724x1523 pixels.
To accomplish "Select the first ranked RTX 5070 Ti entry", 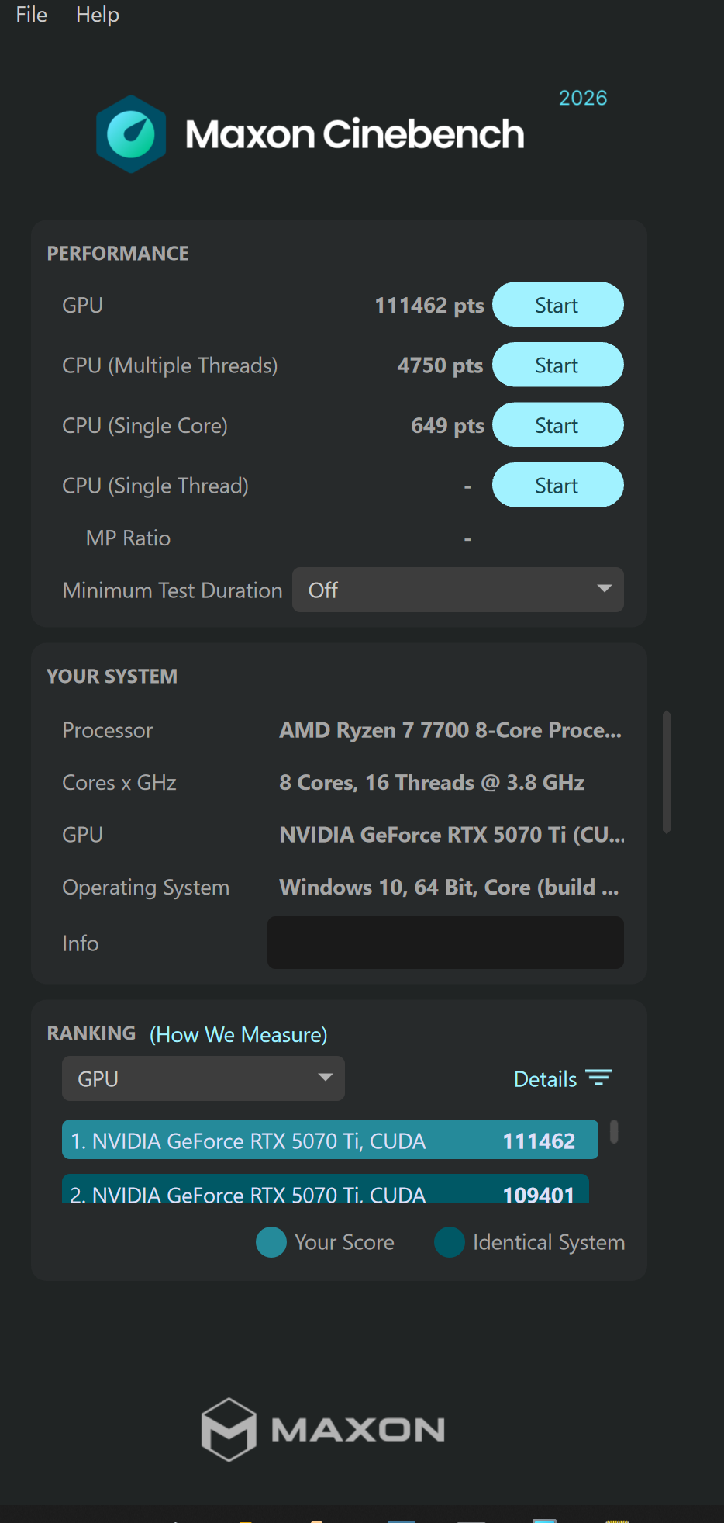I will (330, 1140).
